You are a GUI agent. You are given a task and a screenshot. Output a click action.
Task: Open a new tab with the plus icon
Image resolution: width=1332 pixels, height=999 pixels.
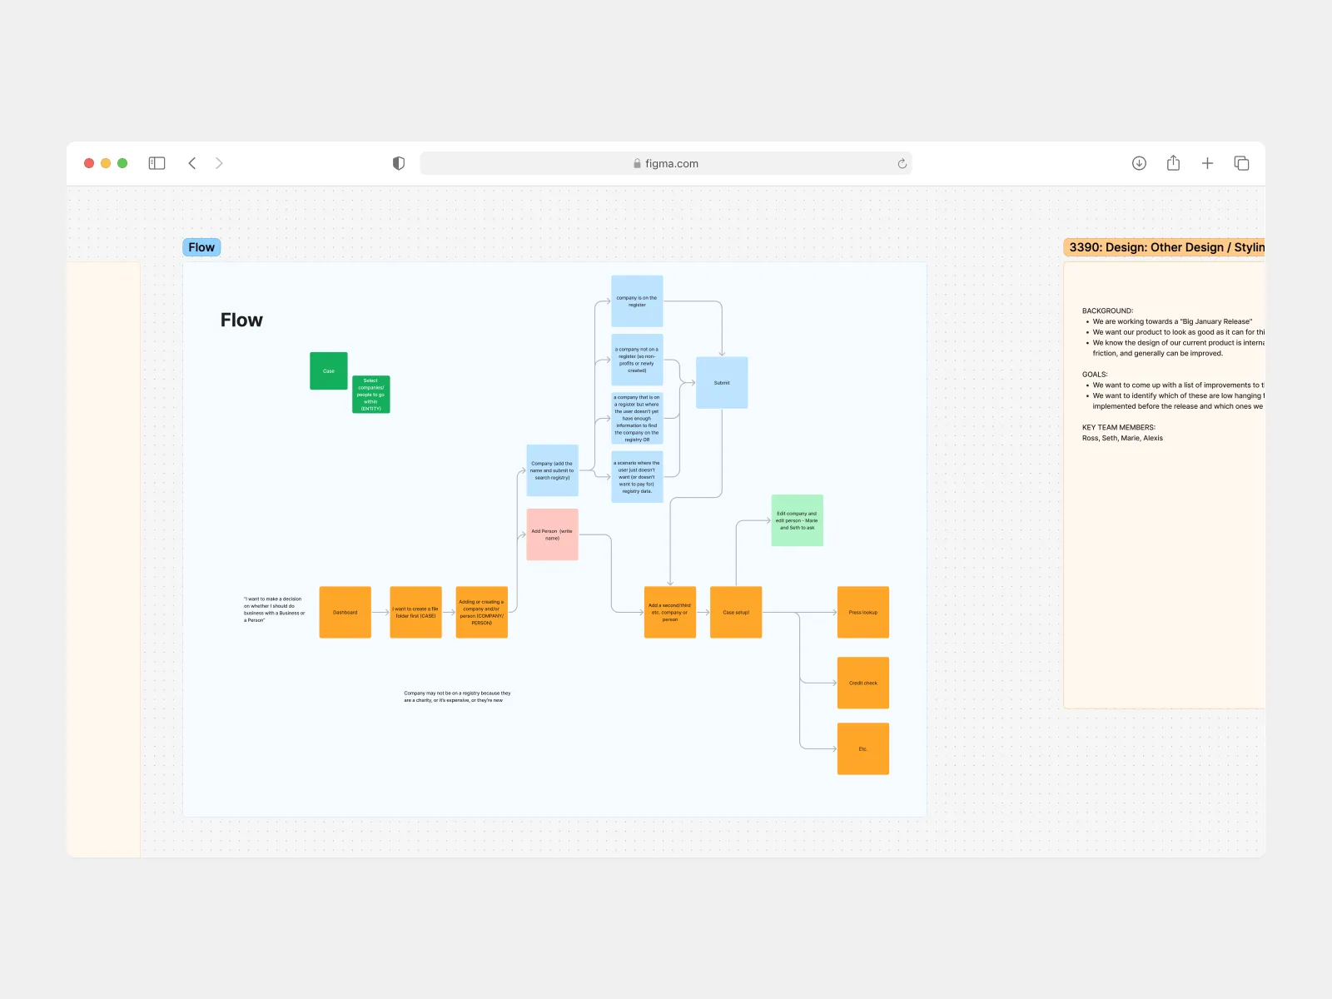(x=1207, y=163)
